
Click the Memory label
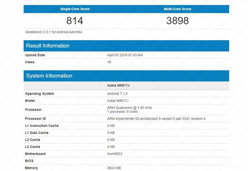pos(31,168)
